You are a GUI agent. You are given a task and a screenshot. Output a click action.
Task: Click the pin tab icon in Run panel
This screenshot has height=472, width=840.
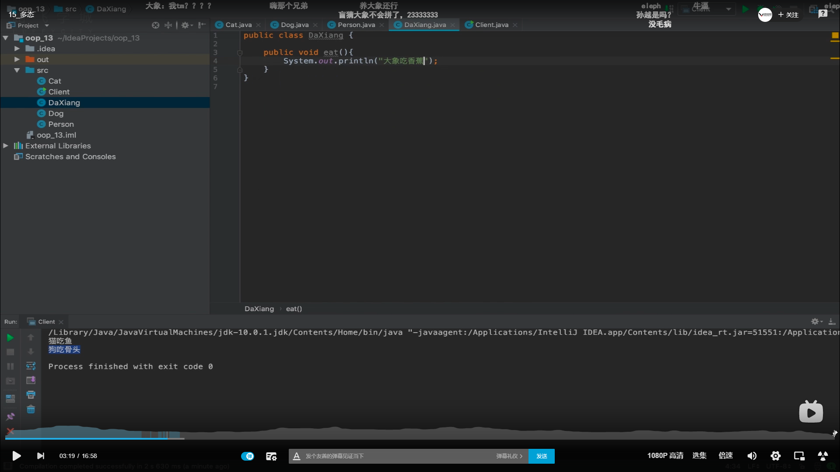pyautogui.click(x=10, y=416)
